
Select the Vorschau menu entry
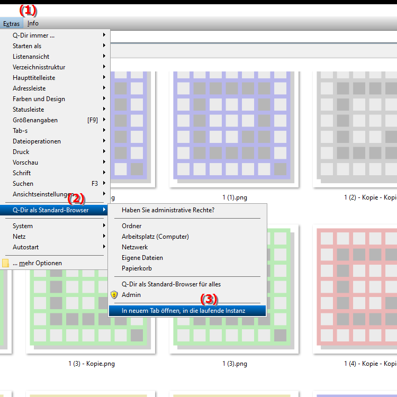coord(55,163)
